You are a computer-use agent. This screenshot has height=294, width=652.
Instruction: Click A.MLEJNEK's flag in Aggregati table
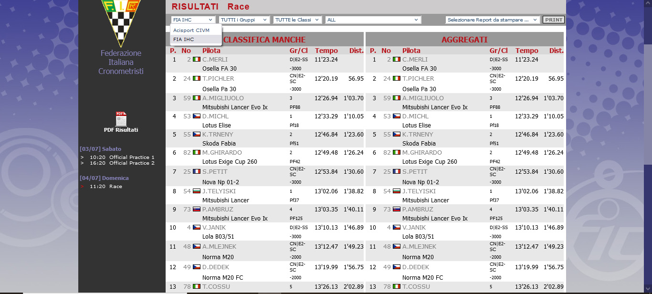click(397, 247)
